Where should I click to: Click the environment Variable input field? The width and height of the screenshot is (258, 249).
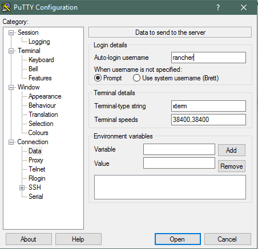[x=179, y=149]
